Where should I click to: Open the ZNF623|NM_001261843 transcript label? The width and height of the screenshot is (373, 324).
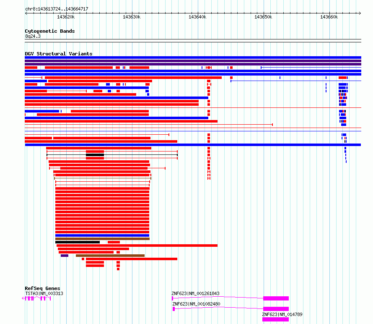coord(196,293)
